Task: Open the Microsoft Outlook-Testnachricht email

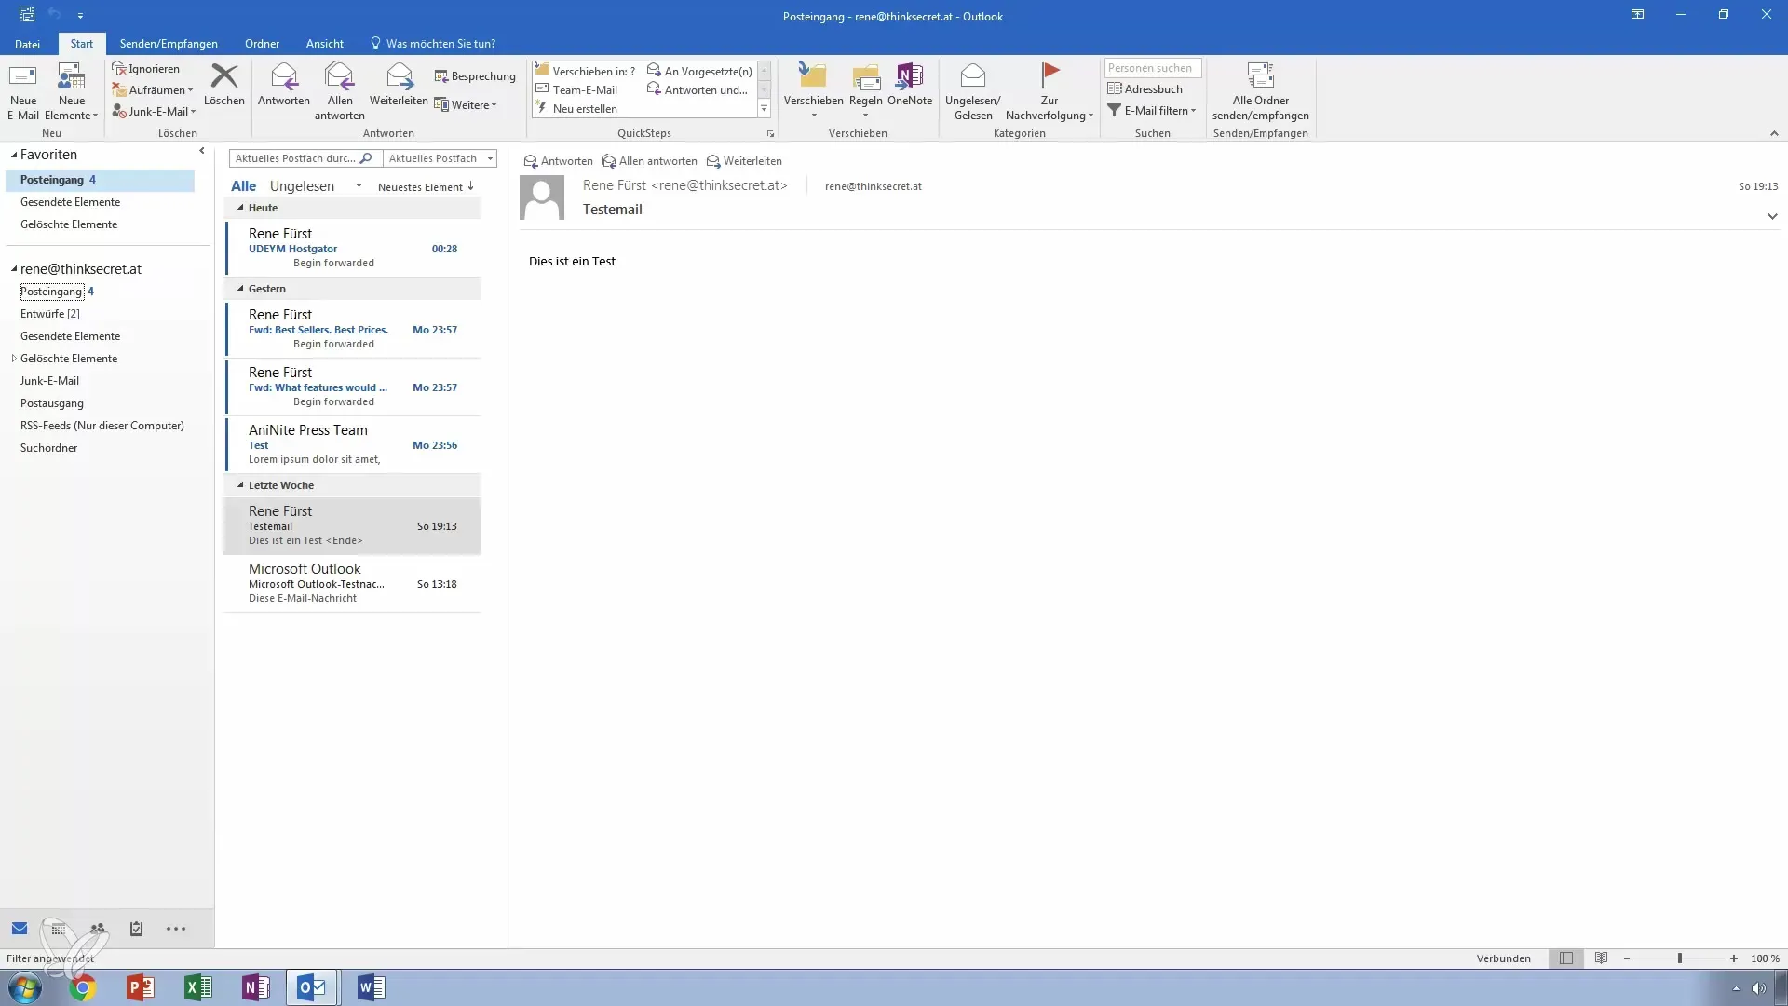Action: click(353, 583)
